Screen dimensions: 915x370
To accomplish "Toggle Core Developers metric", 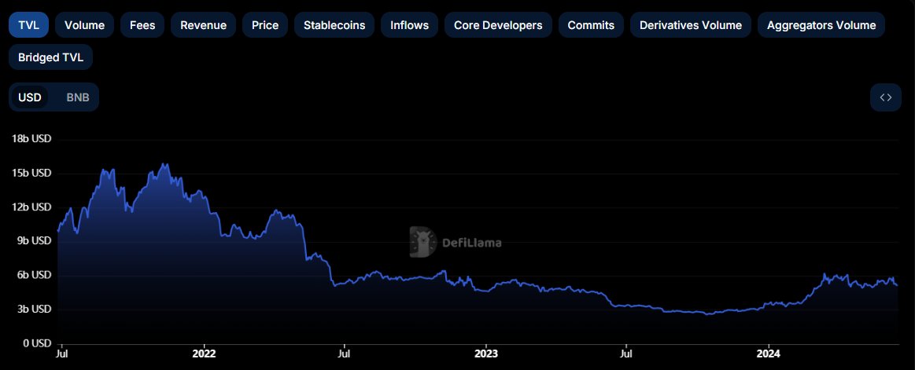I will tap(498, 25).
